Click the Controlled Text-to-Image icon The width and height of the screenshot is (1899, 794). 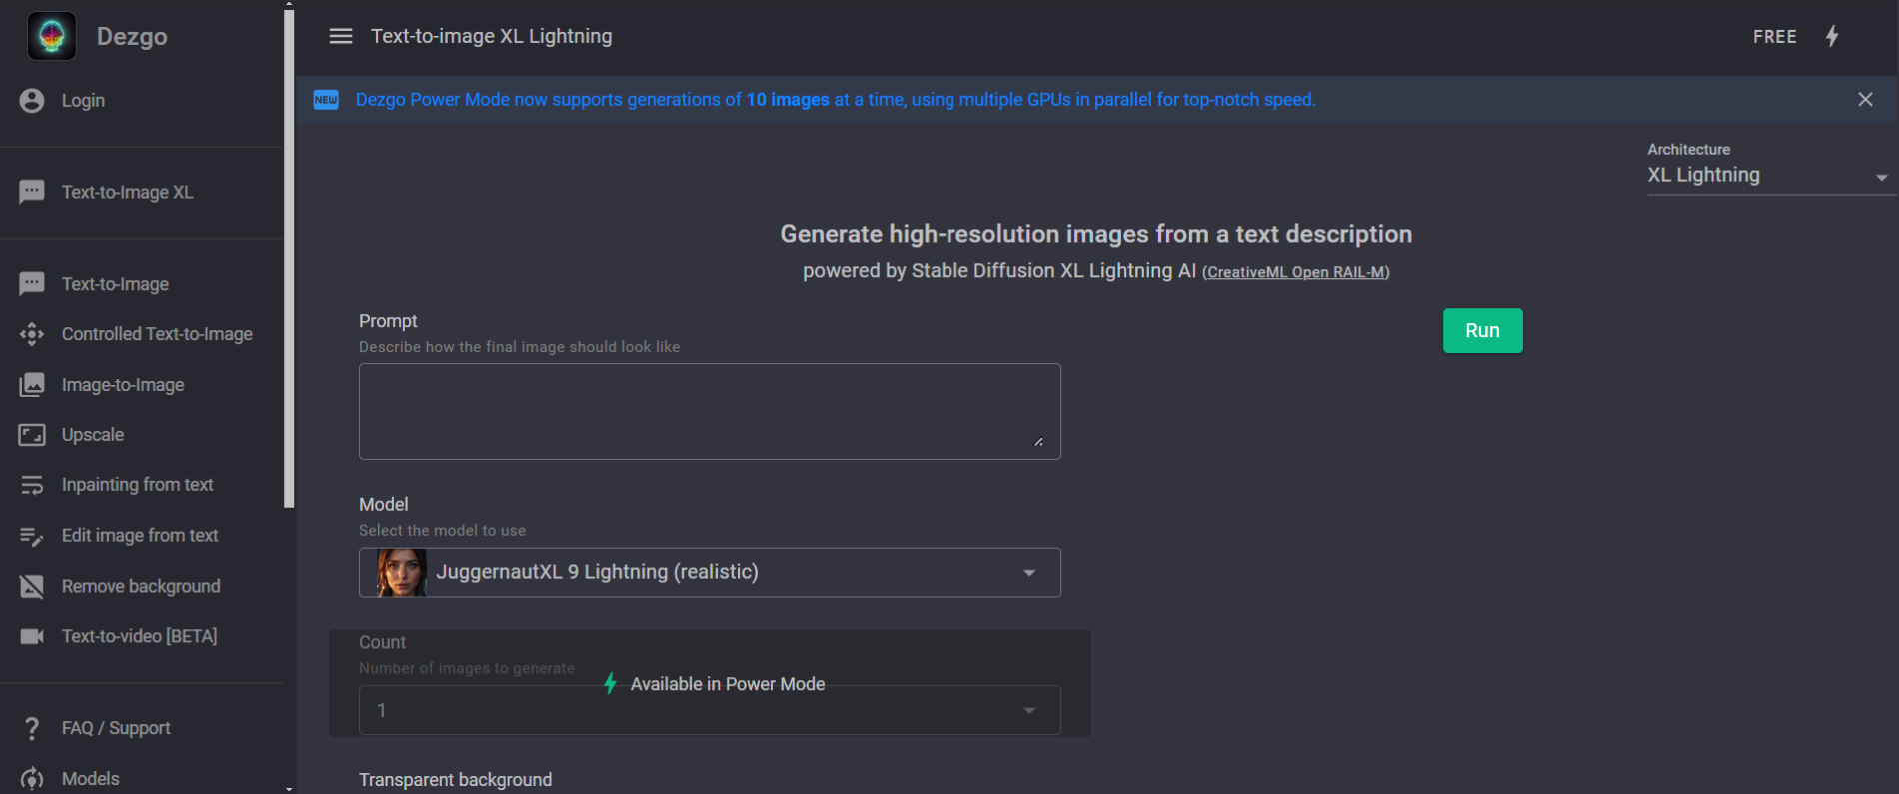tap(32, 334)
